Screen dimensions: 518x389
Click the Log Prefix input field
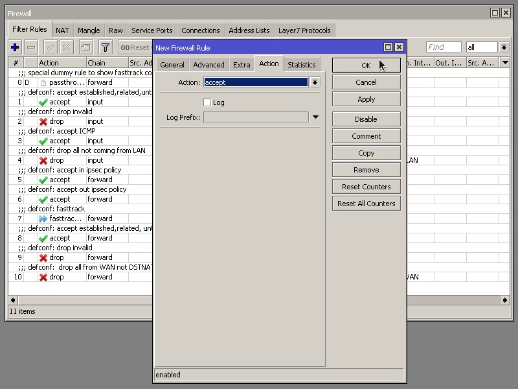click(x=256, y=117)
